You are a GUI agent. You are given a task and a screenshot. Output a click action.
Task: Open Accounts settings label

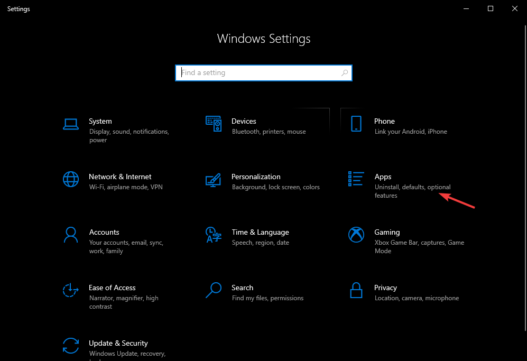pyautogui.click(x=104, y=232)
